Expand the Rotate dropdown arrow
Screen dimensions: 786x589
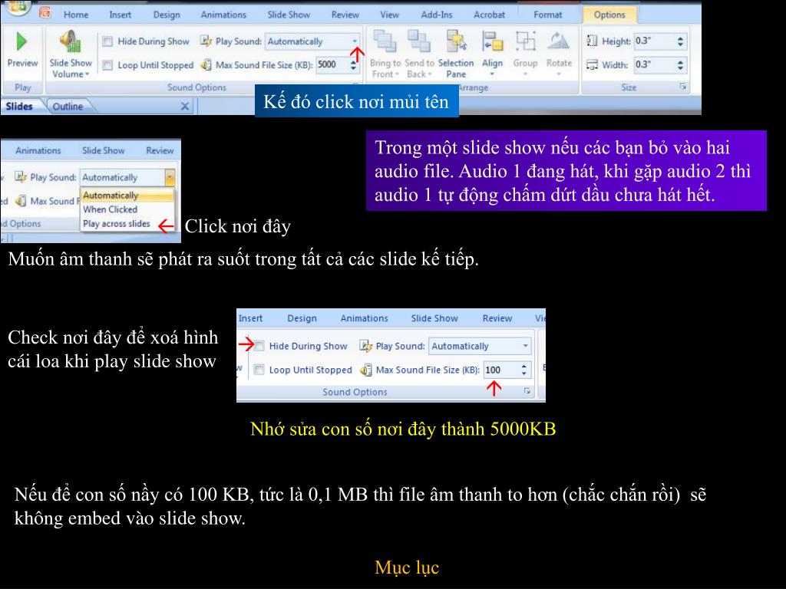pos(559,74)
